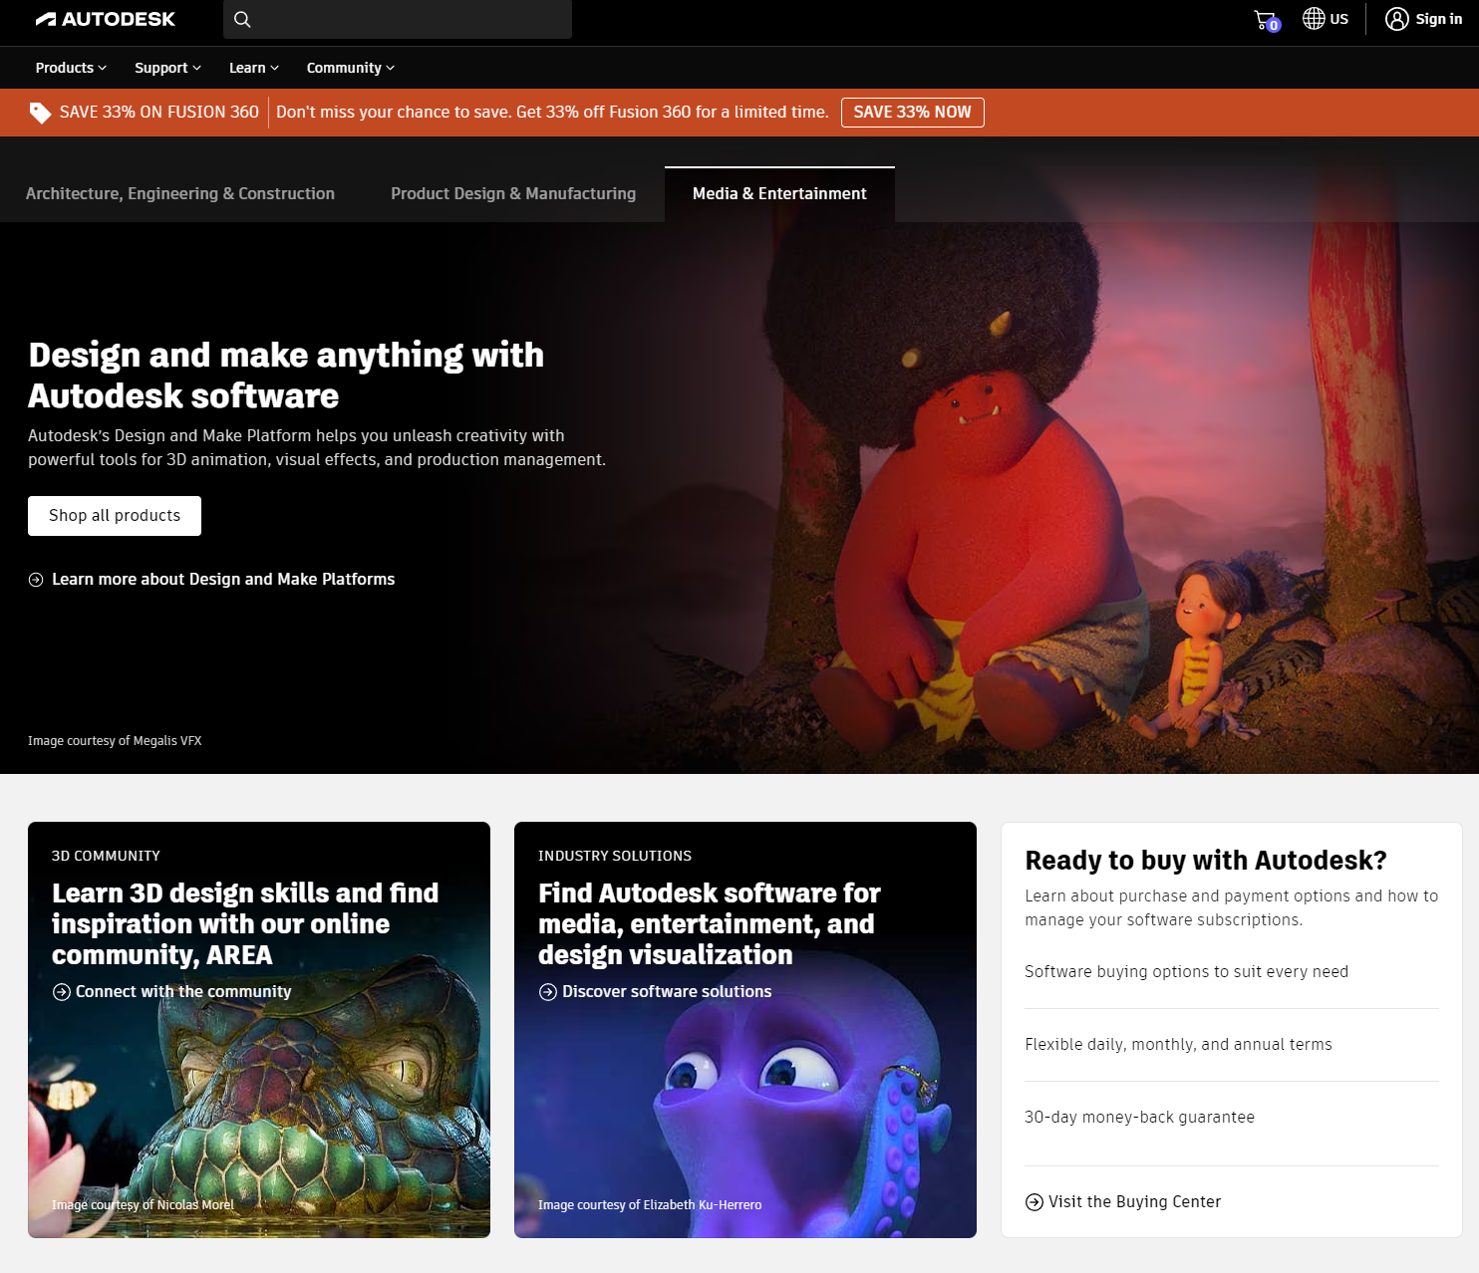Click 'Don't miss your chance to save' banner text

click(552, 113)
